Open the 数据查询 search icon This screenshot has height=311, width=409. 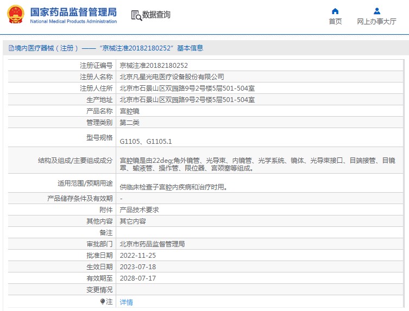coord(136,15)
